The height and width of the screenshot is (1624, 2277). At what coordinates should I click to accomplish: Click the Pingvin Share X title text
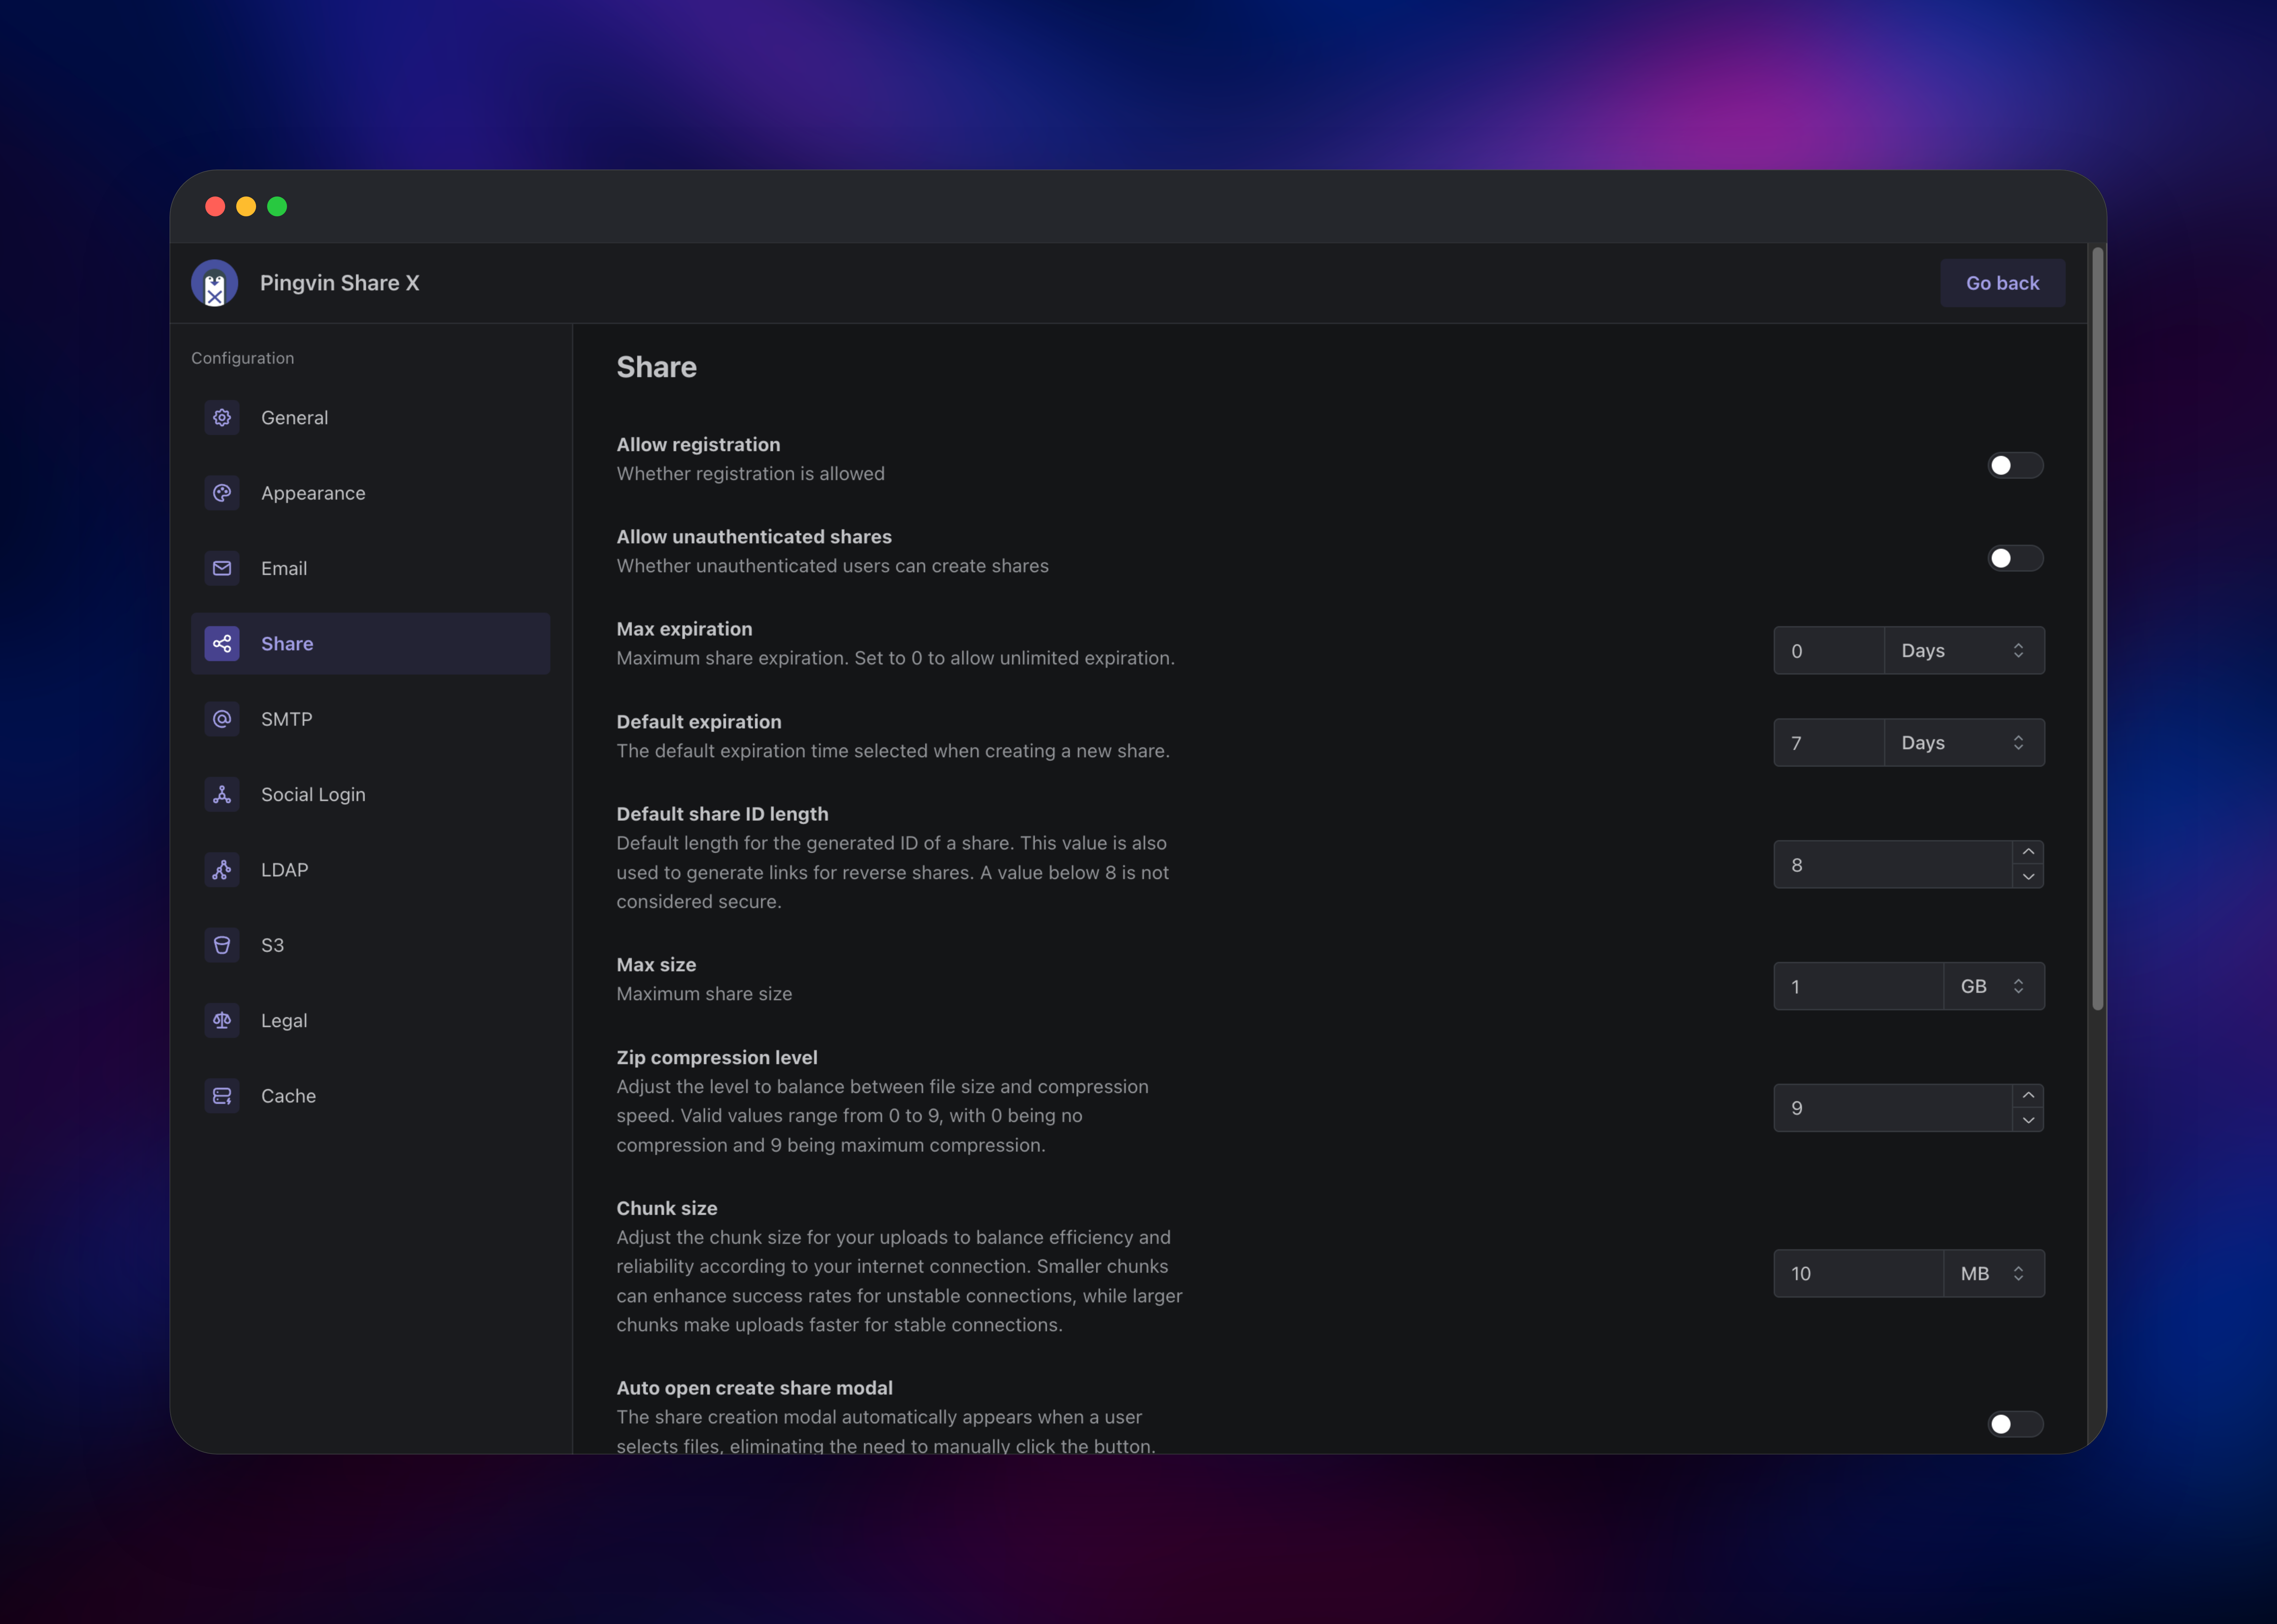(340, 283)
